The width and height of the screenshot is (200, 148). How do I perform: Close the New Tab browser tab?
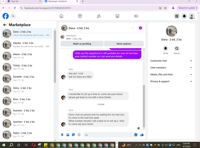click(40, 1)
